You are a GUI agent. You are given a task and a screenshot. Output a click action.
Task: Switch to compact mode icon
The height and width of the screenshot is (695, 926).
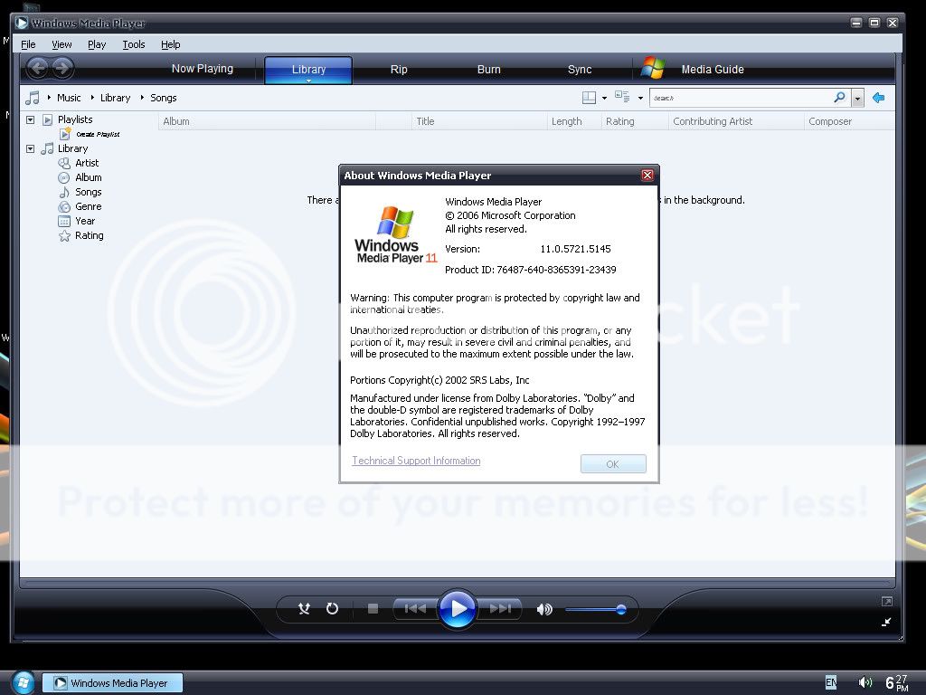coord(886,622)
